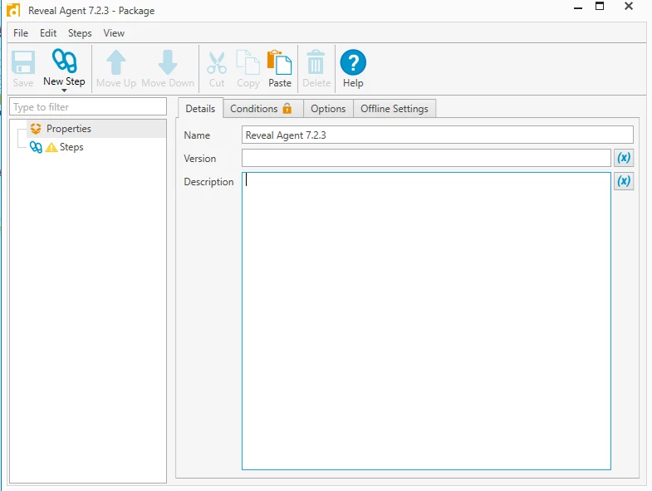Open the View menu
The width and height of the screenshot is (652, 491).
click(114, 33)
